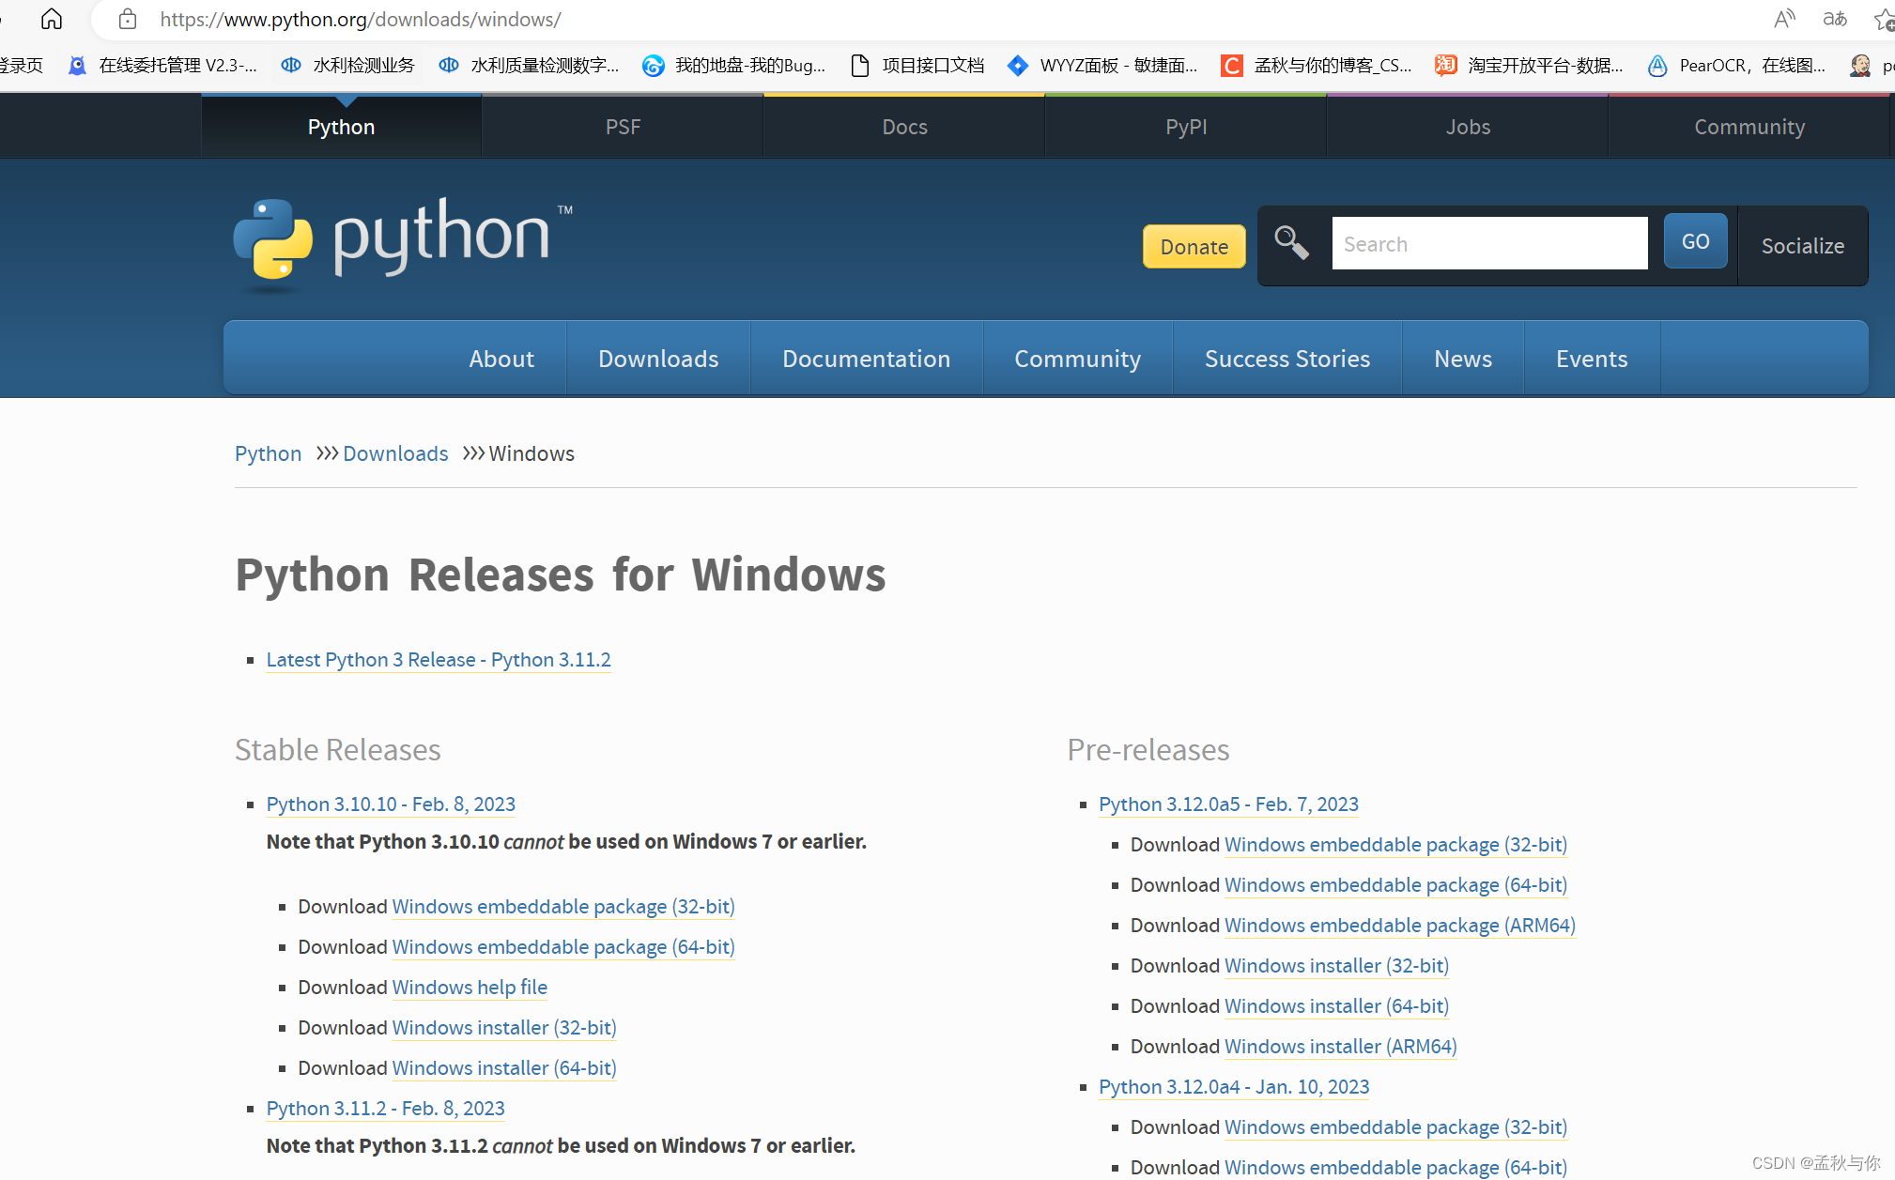1895x1180 pixels.
Task: Click the site lock icon in address bar
Action: click(128, 19)
